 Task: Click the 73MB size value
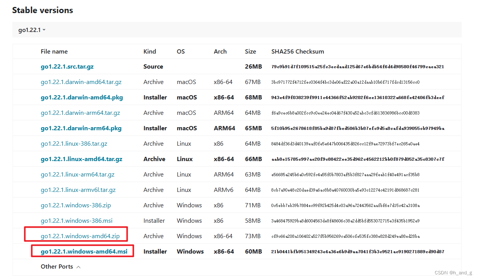253,236
